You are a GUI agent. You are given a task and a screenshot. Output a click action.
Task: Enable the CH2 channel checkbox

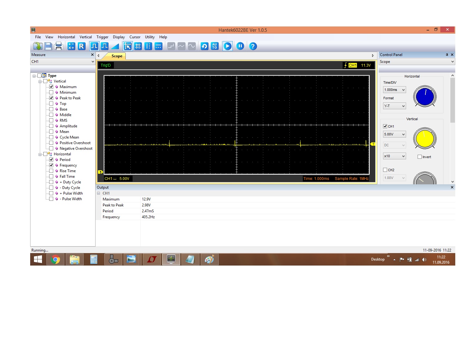click(385, 170)
